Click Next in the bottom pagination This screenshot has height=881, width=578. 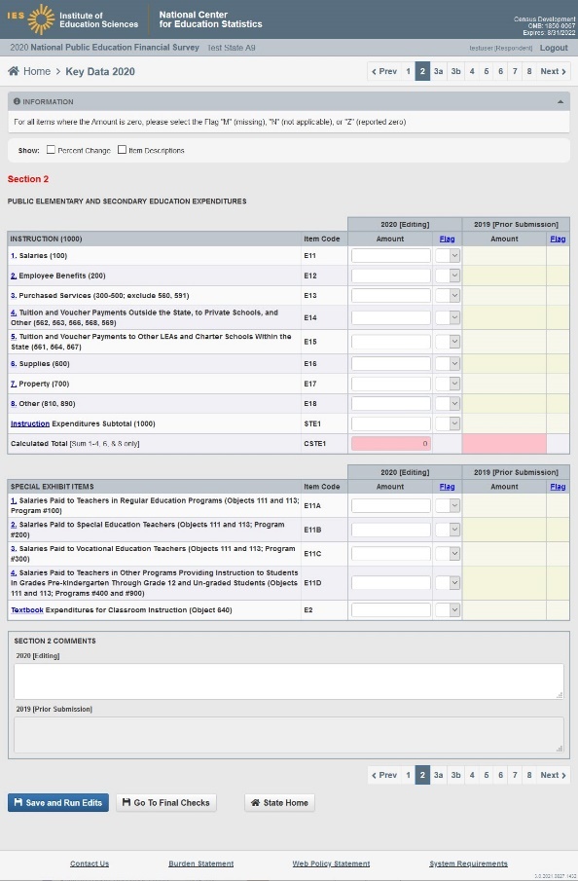coord(554,775)
